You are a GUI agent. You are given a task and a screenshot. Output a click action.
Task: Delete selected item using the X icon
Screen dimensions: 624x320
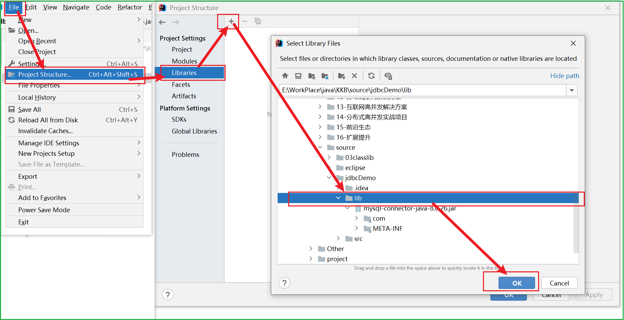(354, 76)
